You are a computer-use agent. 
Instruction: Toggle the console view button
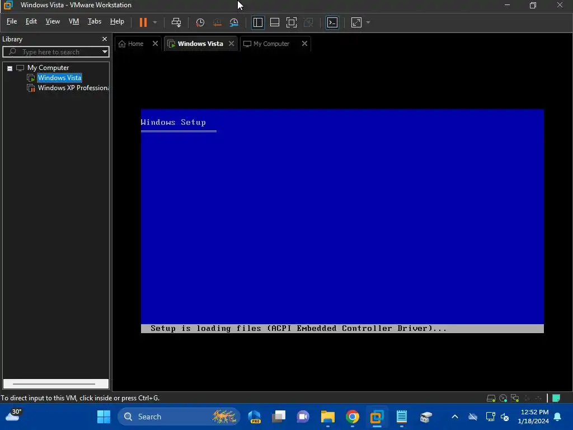coord(332,22)
